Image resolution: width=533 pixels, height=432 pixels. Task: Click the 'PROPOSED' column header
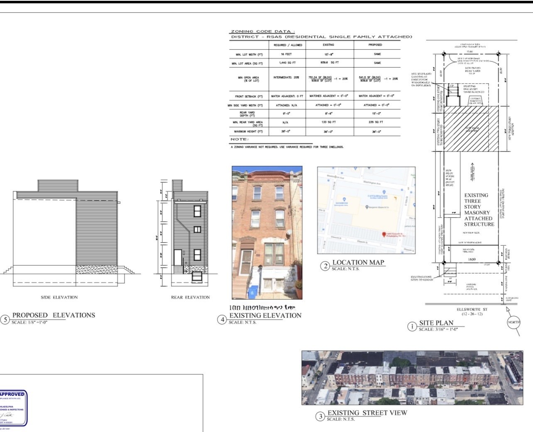click(x=375, y=45)
